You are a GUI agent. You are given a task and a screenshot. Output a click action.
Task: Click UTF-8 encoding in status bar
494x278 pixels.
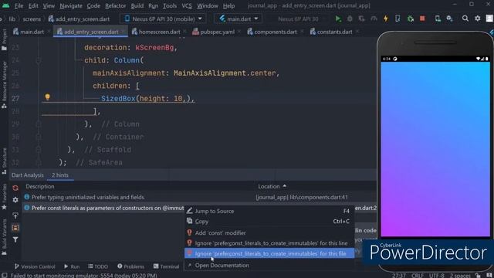tap(436, 276)
